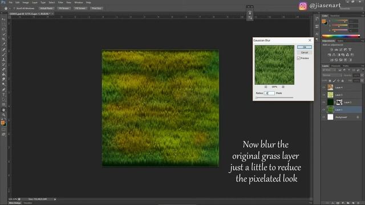Click the color spectrum ramp

coord(341,36)
